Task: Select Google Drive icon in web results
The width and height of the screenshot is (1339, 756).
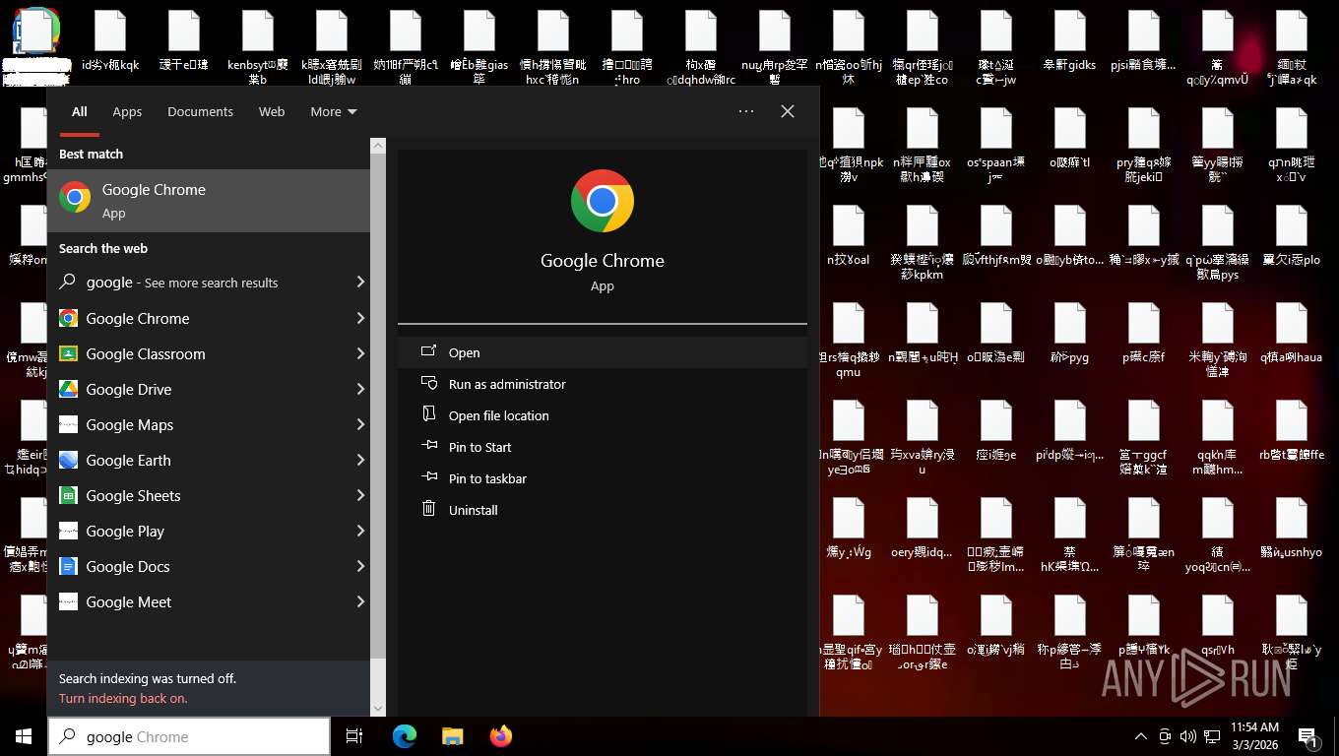Action: (68, 390)
